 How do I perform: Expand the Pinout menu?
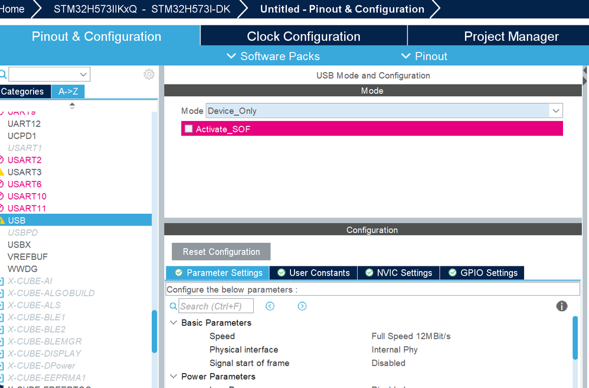[x=424, y=56]
